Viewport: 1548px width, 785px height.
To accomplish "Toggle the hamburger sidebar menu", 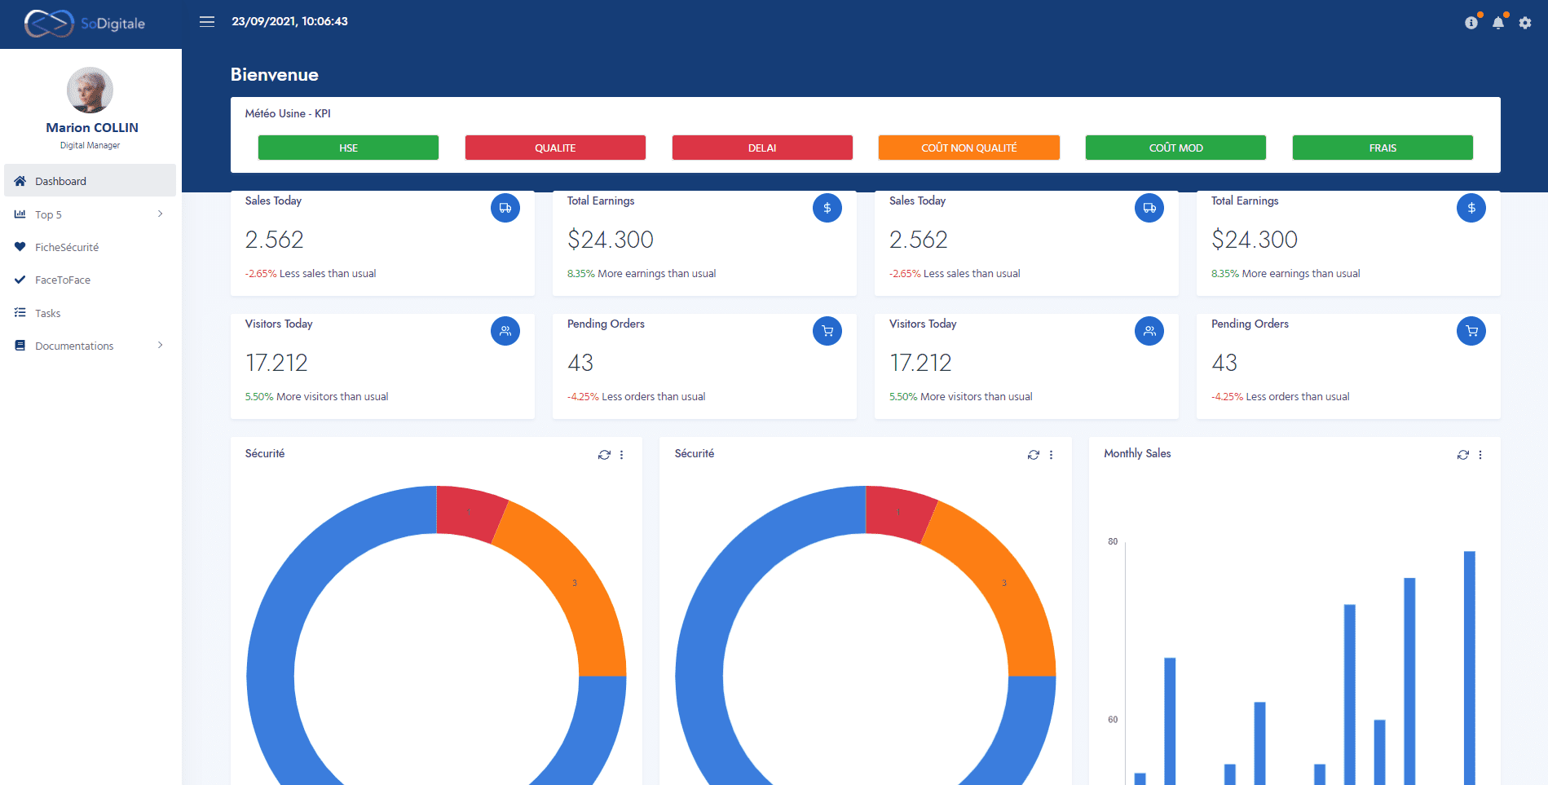I will (x=207, y=22).
